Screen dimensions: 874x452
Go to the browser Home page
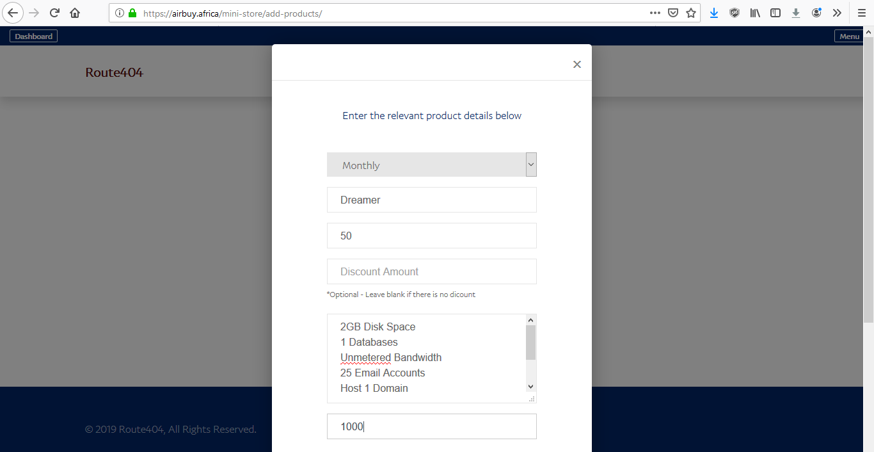click(75, 13)
